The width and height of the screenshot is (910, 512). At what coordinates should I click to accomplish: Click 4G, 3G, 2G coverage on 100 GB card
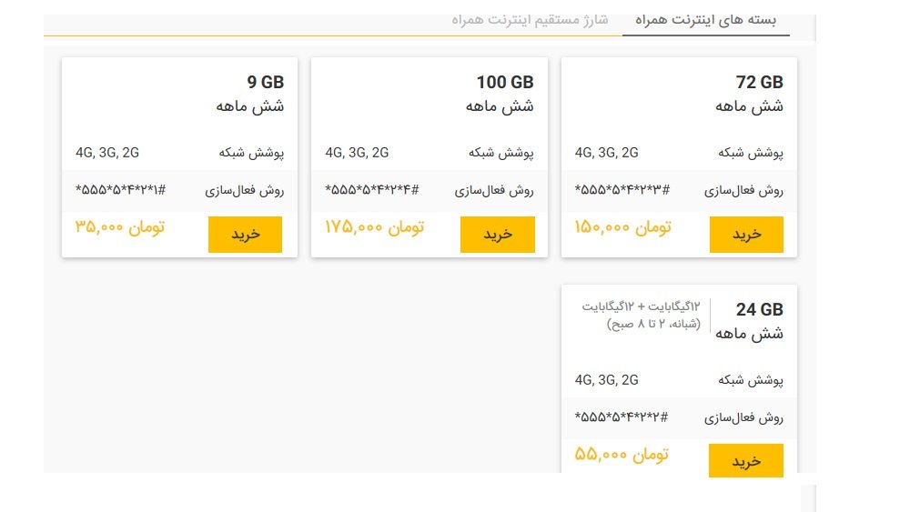tap(357, 153)
